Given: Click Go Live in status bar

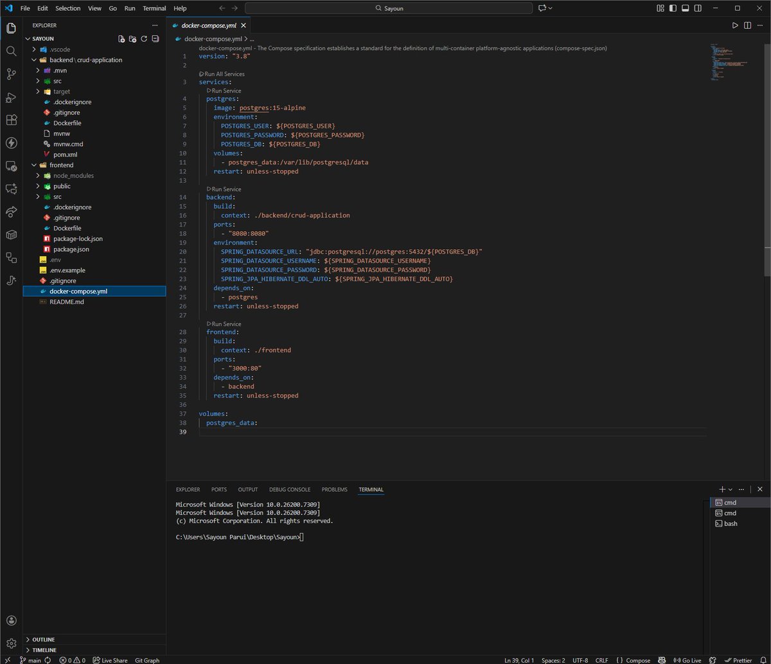Looking at the screenshot, I should tap(687, 660).
